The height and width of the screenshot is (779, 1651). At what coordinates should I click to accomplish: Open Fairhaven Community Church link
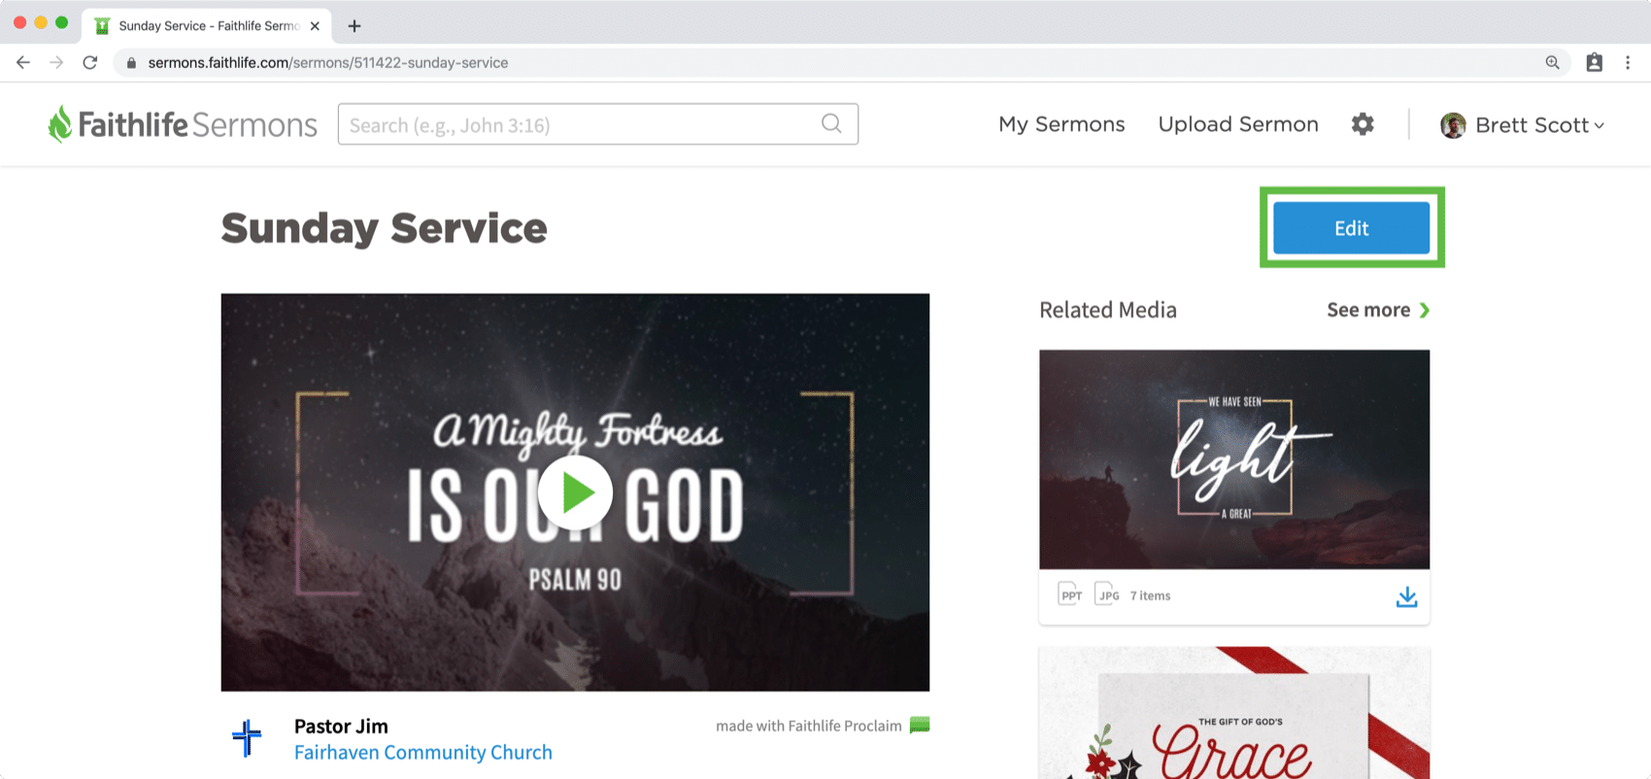[423, 753]
